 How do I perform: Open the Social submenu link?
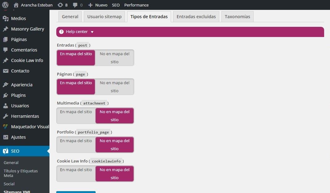point(9,184)
